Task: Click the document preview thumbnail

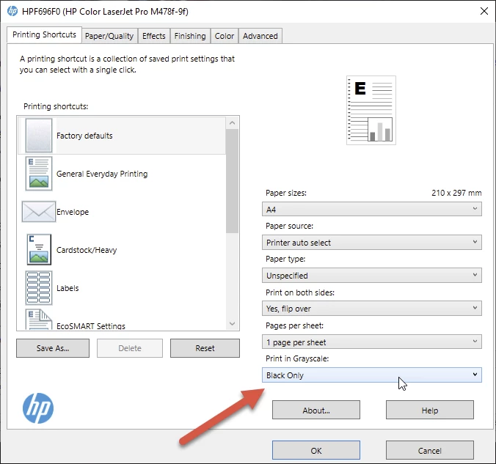Action: point(371,110)
